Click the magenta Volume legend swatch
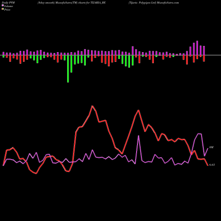 pyautogui.click(x=3, y=6)
